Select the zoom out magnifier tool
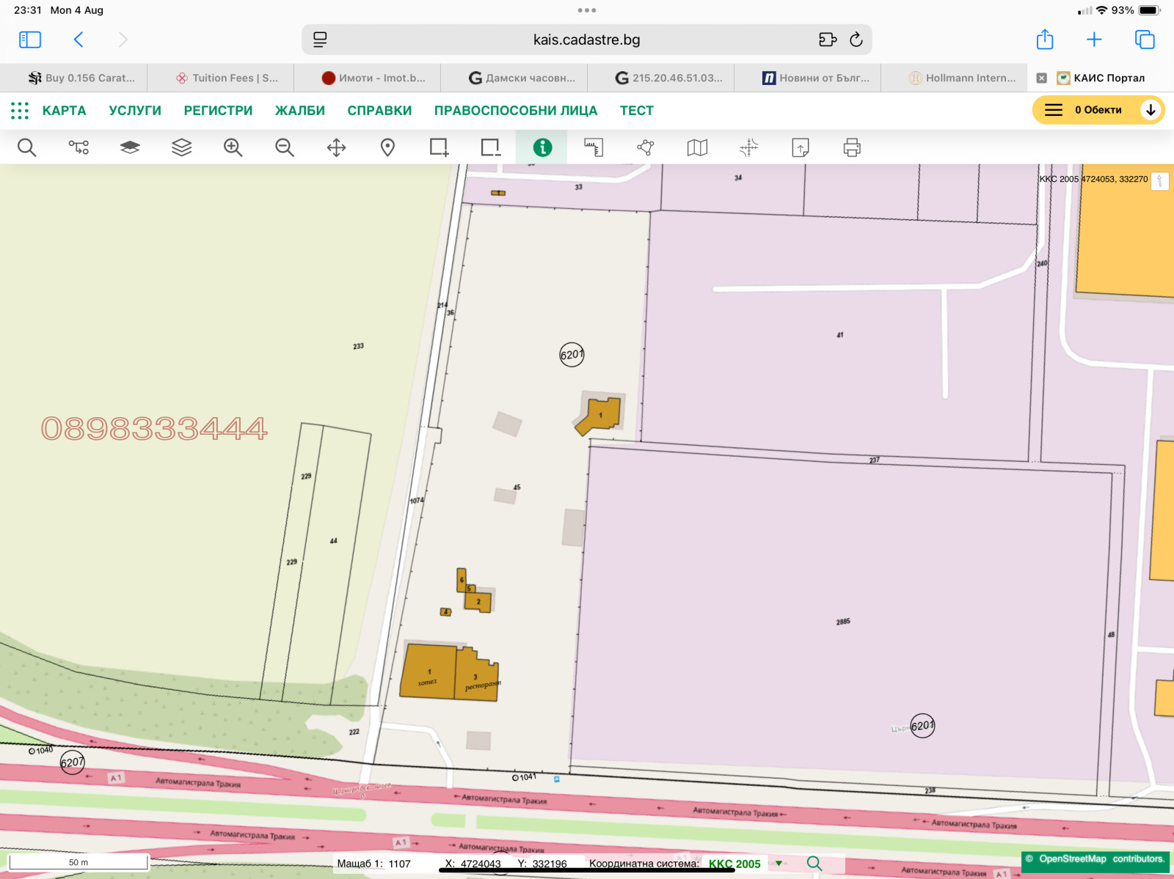This screenshot has width=1174, height=879. [285, 147]
